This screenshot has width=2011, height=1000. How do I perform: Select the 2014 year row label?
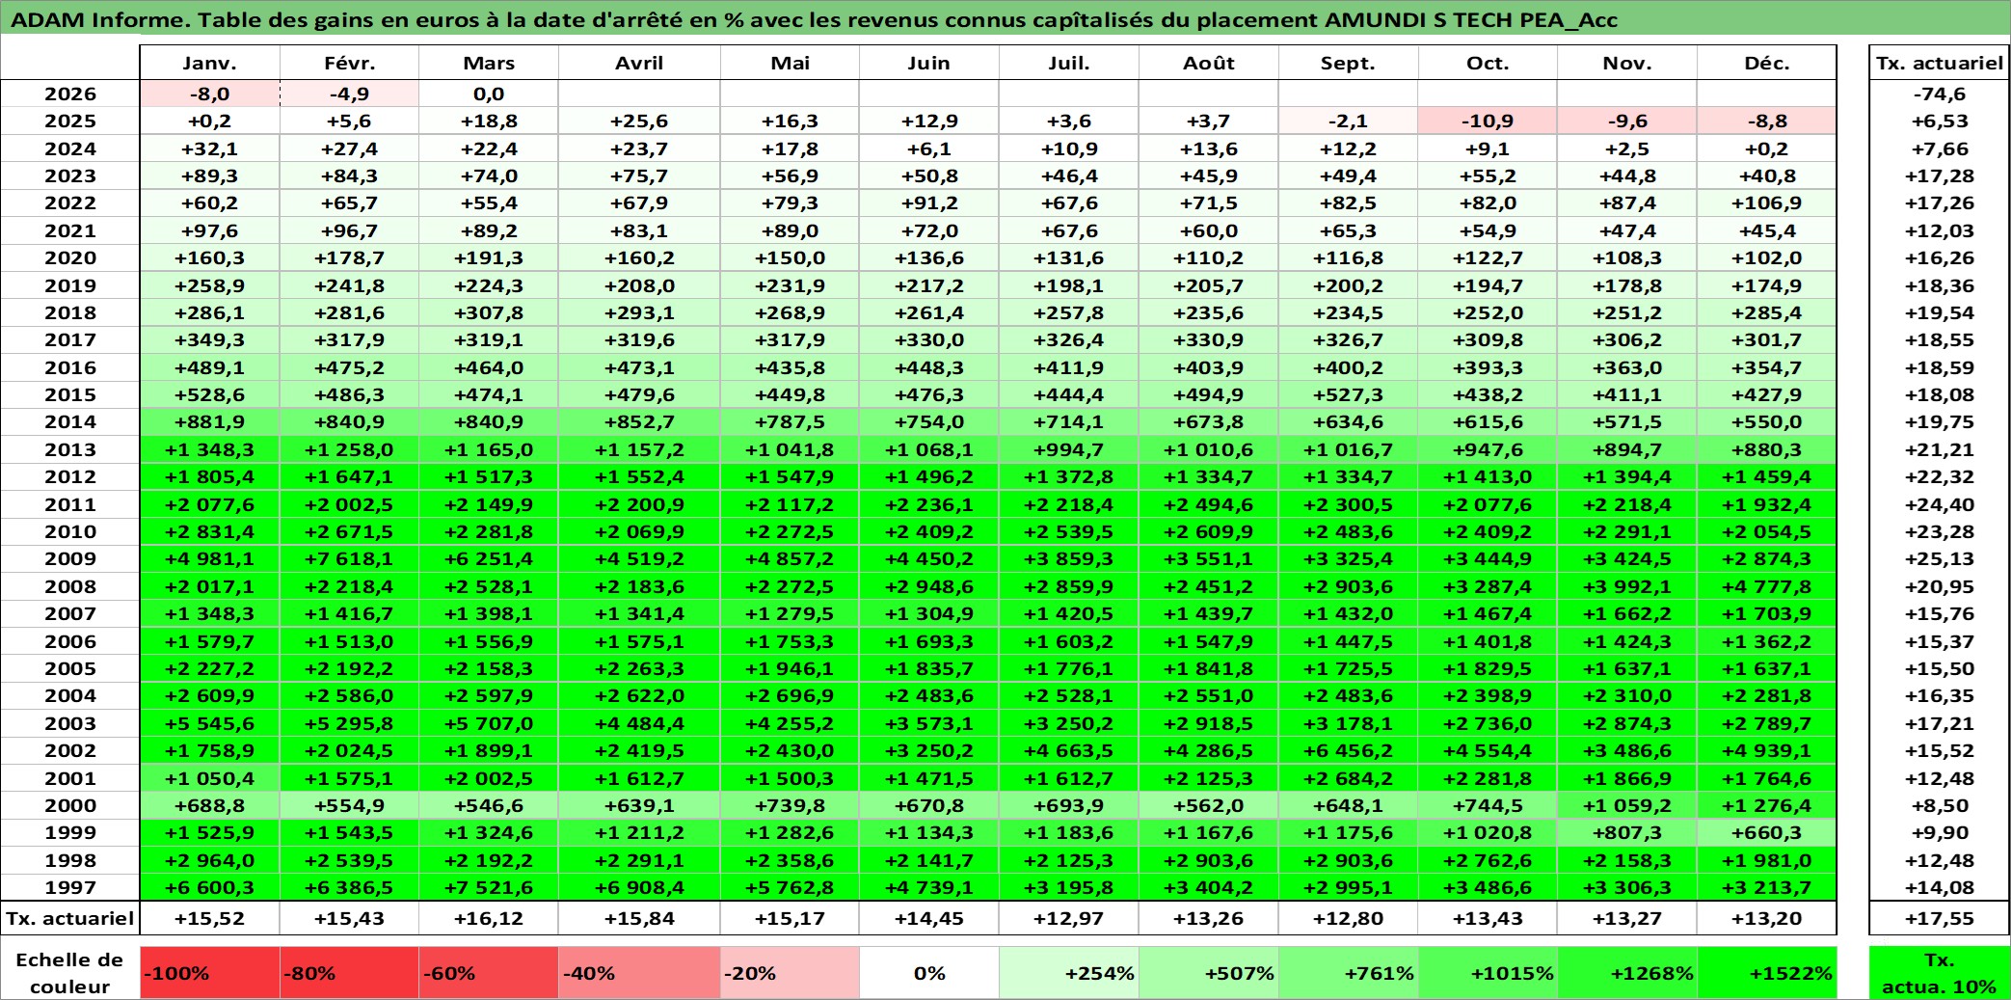pos(70,421)
